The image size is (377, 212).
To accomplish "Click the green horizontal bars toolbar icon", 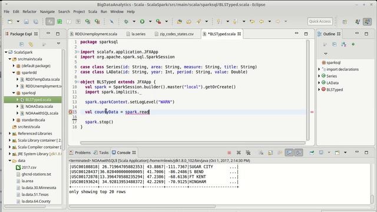I will (x=59, y=21).
